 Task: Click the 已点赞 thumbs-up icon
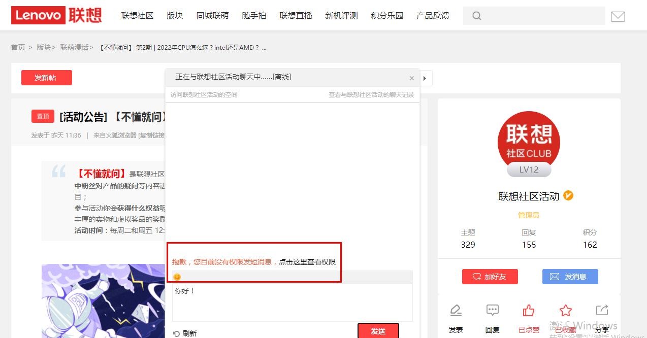point(529,310)
